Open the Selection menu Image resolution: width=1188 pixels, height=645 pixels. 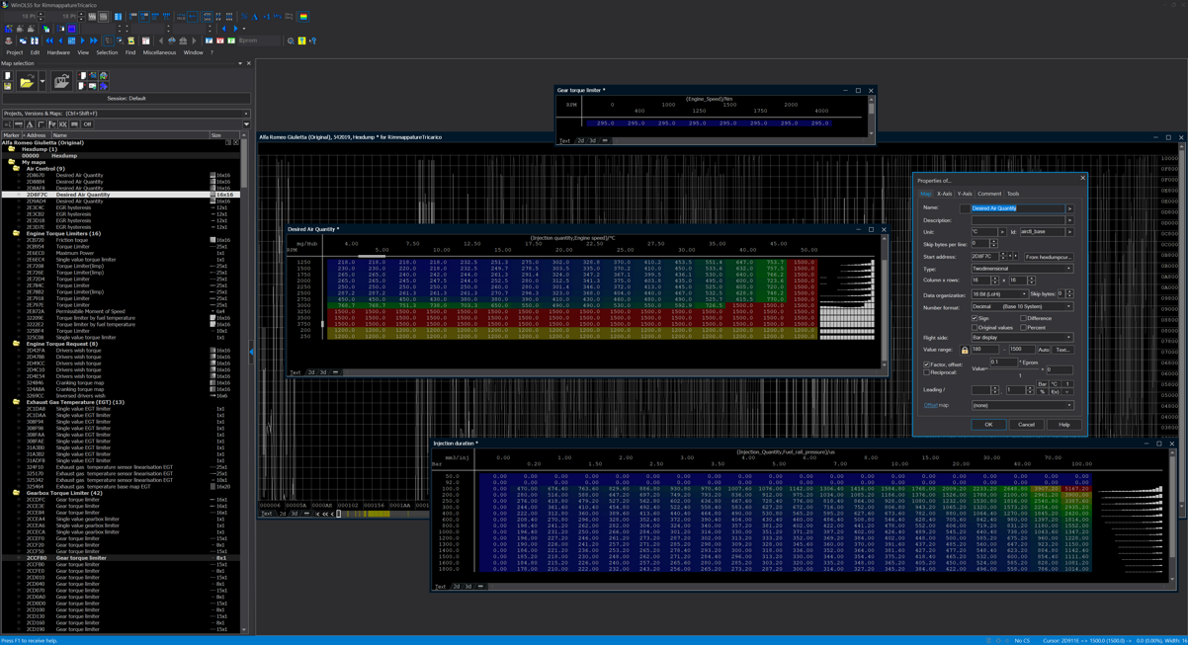pos(107,52)
